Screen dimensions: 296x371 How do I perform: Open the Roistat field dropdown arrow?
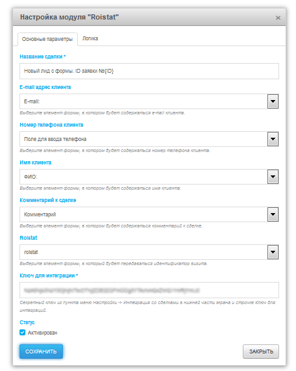click(273, 252)
